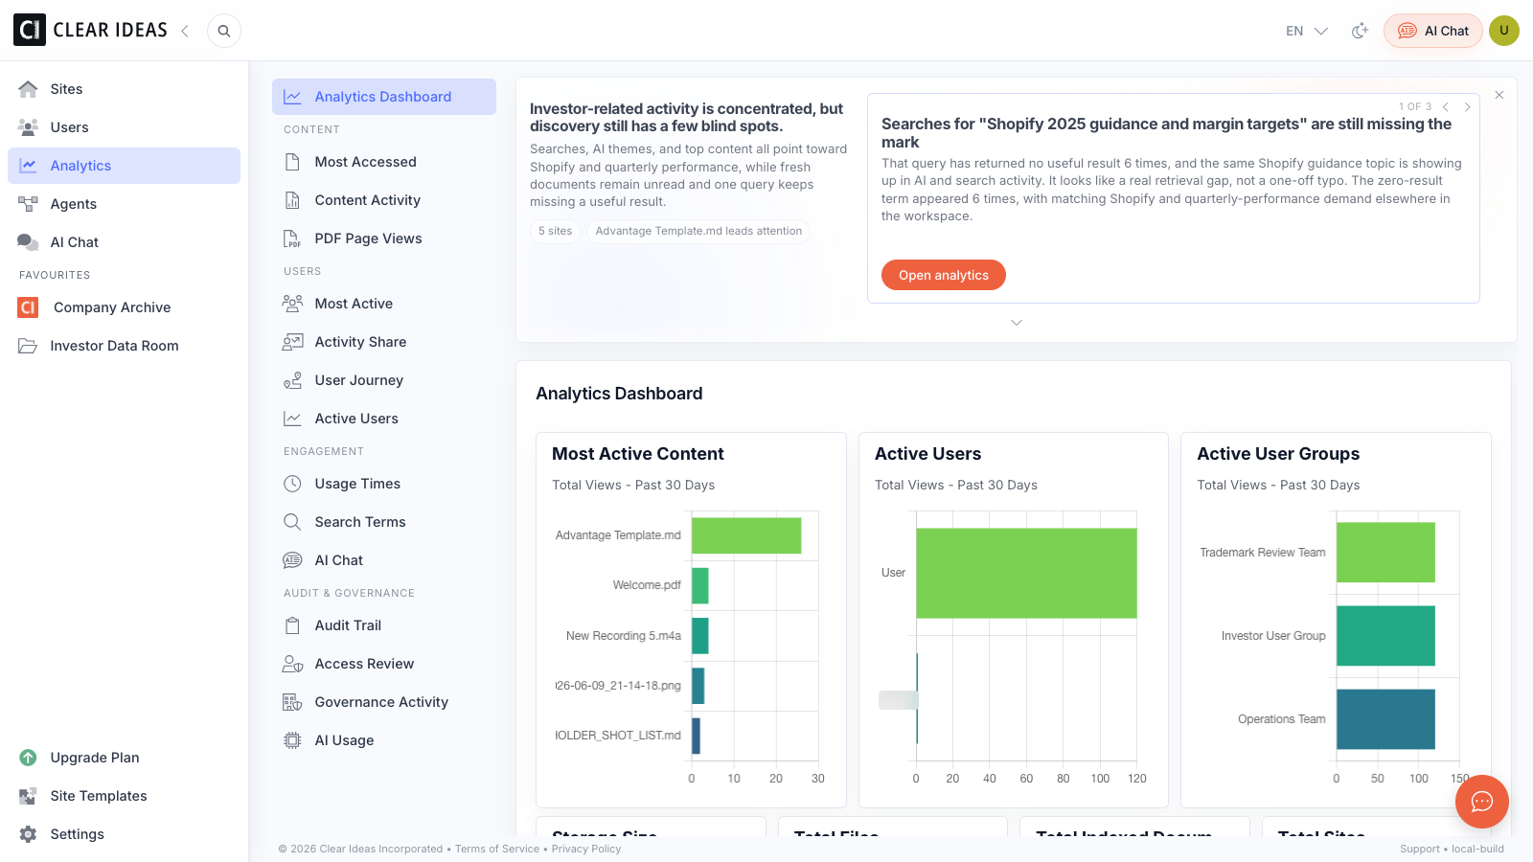Click the Governance Activity icon
1533x862 pixels.
(x=292, y=702)
